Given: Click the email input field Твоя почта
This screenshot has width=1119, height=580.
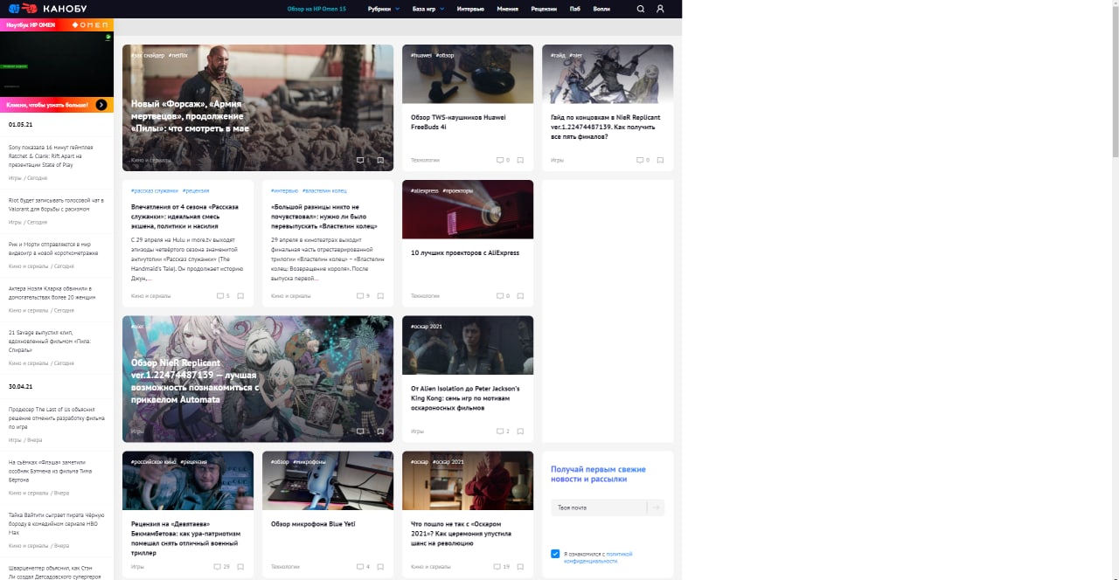Looking at the screenshot, I should coord(599,507).
